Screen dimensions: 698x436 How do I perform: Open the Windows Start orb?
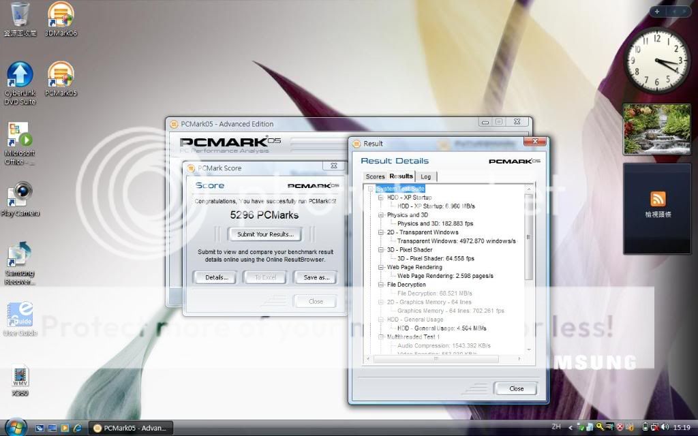pos(16,428)
